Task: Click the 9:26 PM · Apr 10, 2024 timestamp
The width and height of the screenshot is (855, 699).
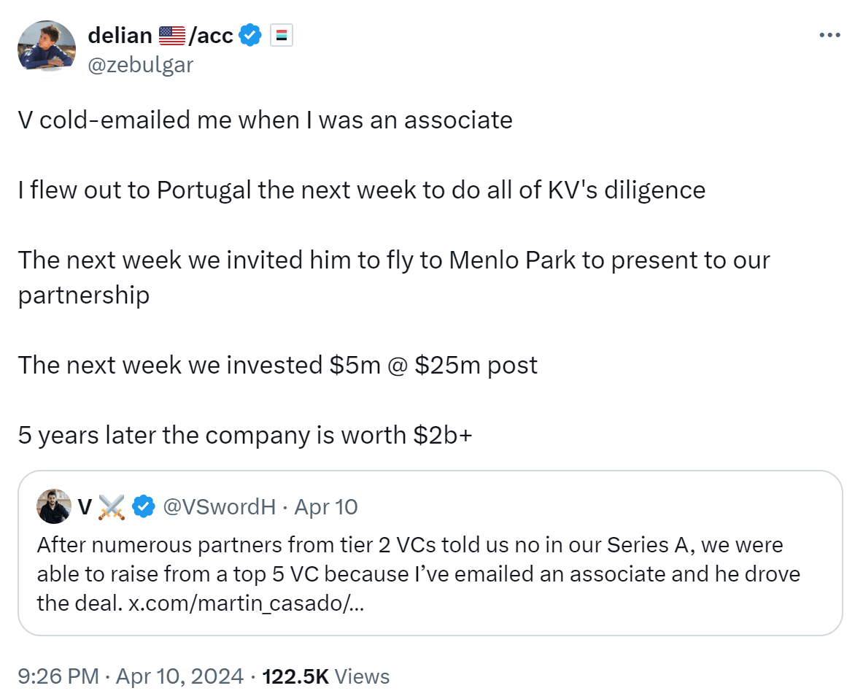Action: pyautogui.click(x=131, y=676)
